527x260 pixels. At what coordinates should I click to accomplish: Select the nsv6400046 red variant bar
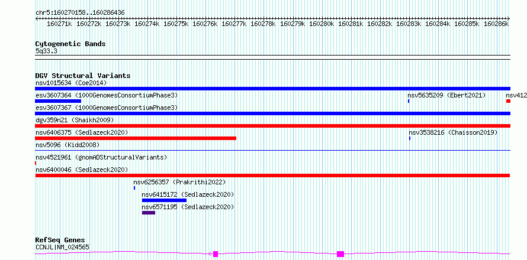[x=272, y=175]
